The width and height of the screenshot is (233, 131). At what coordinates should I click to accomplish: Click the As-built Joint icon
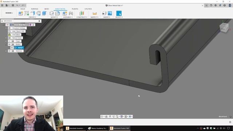coord(71,13)
